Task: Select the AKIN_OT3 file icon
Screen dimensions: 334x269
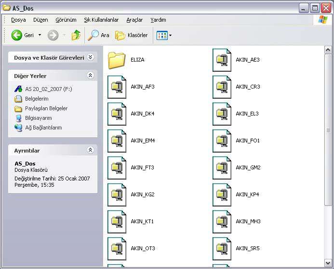Action: click(x=117, y=249)
